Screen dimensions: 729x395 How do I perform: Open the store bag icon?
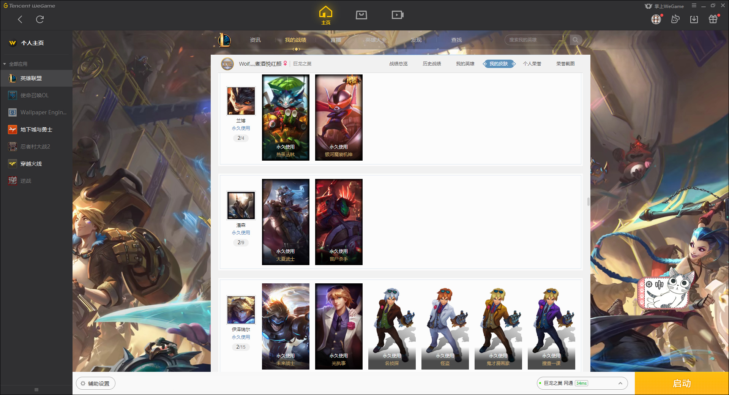click(x=361, y=15)
